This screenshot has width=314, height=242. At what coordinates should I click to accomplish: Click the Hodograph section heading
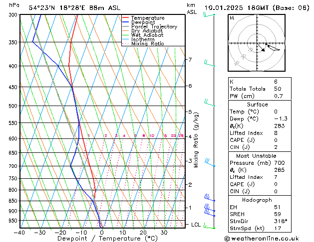click(257, 200)
